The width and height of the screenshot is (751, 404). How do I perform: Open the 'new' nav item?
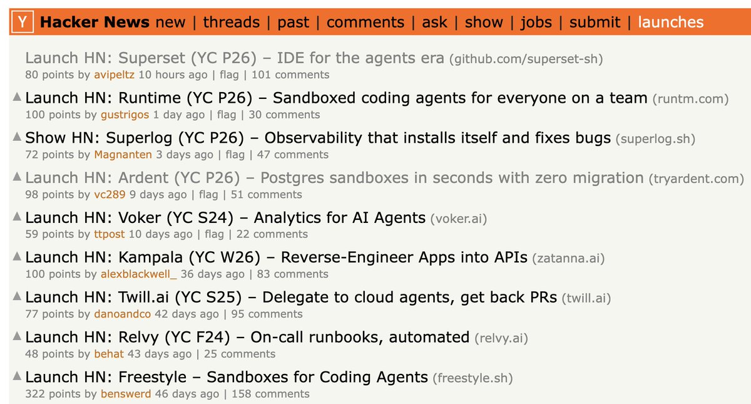(170, 23)
